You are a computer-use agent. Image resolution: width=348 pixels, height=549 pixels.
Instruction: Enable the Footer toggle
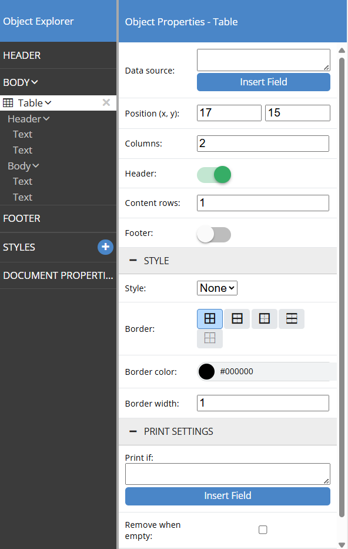coord(214,235)
